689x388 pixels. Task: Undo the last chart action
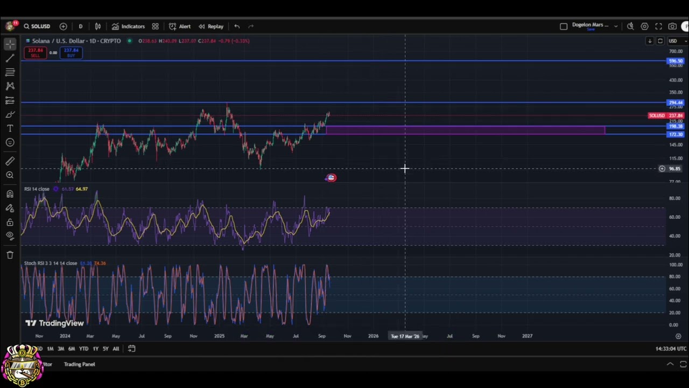point(237,26)
